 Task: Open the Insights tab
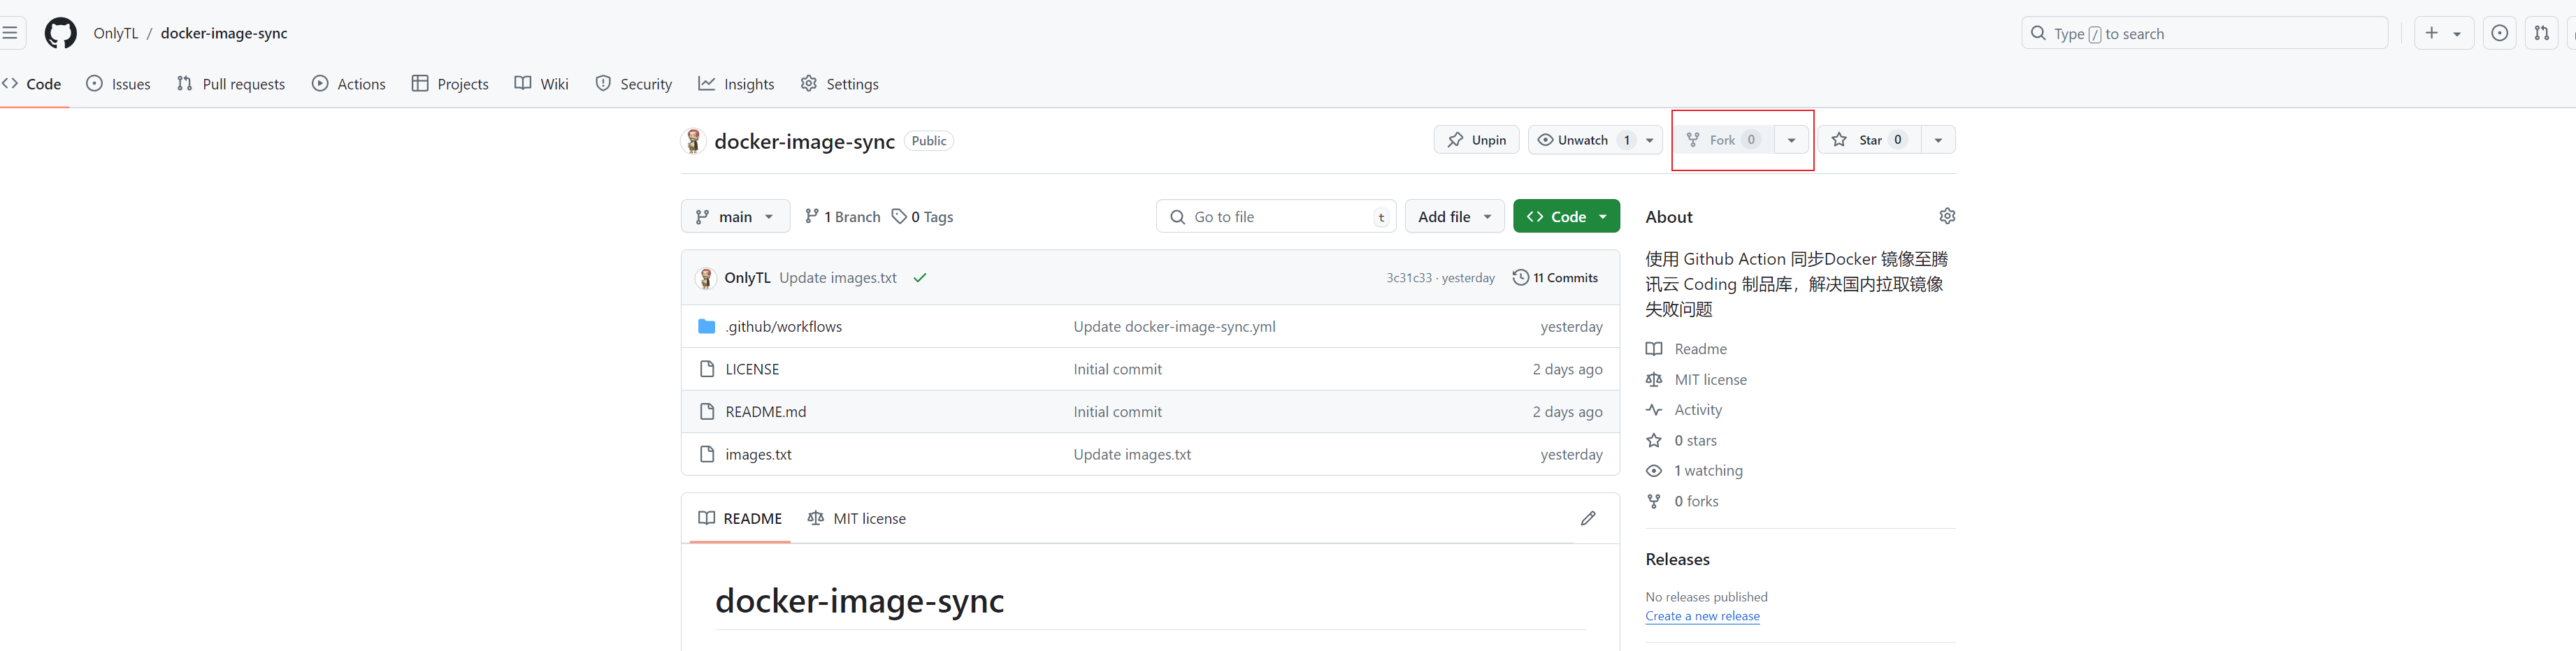click(736, 84)
